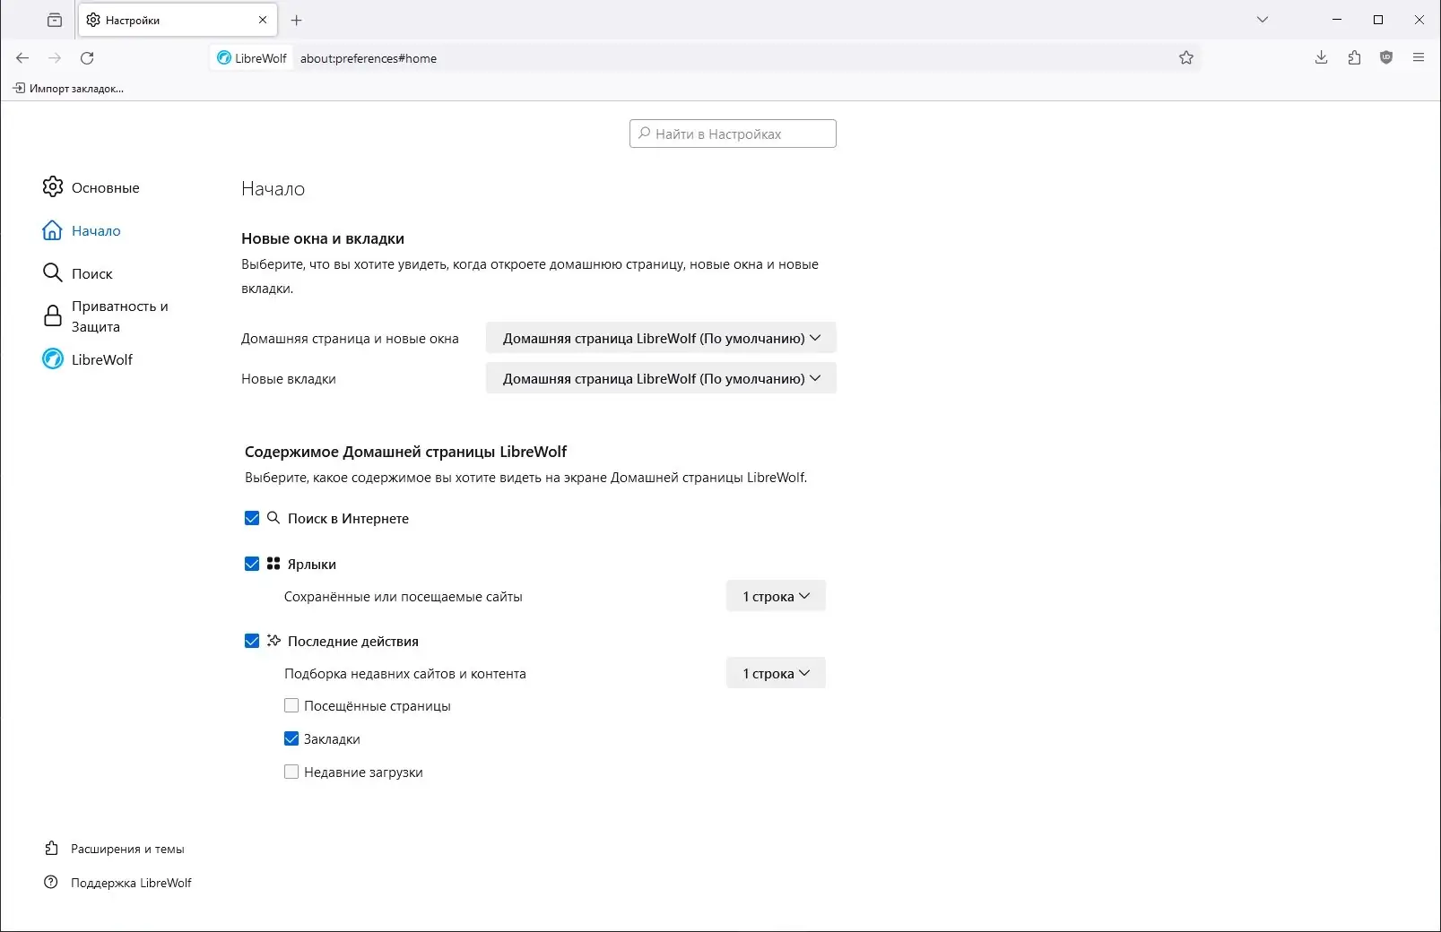
Task: Click the home icon next to Начало
Action: (x=53, y=230)
